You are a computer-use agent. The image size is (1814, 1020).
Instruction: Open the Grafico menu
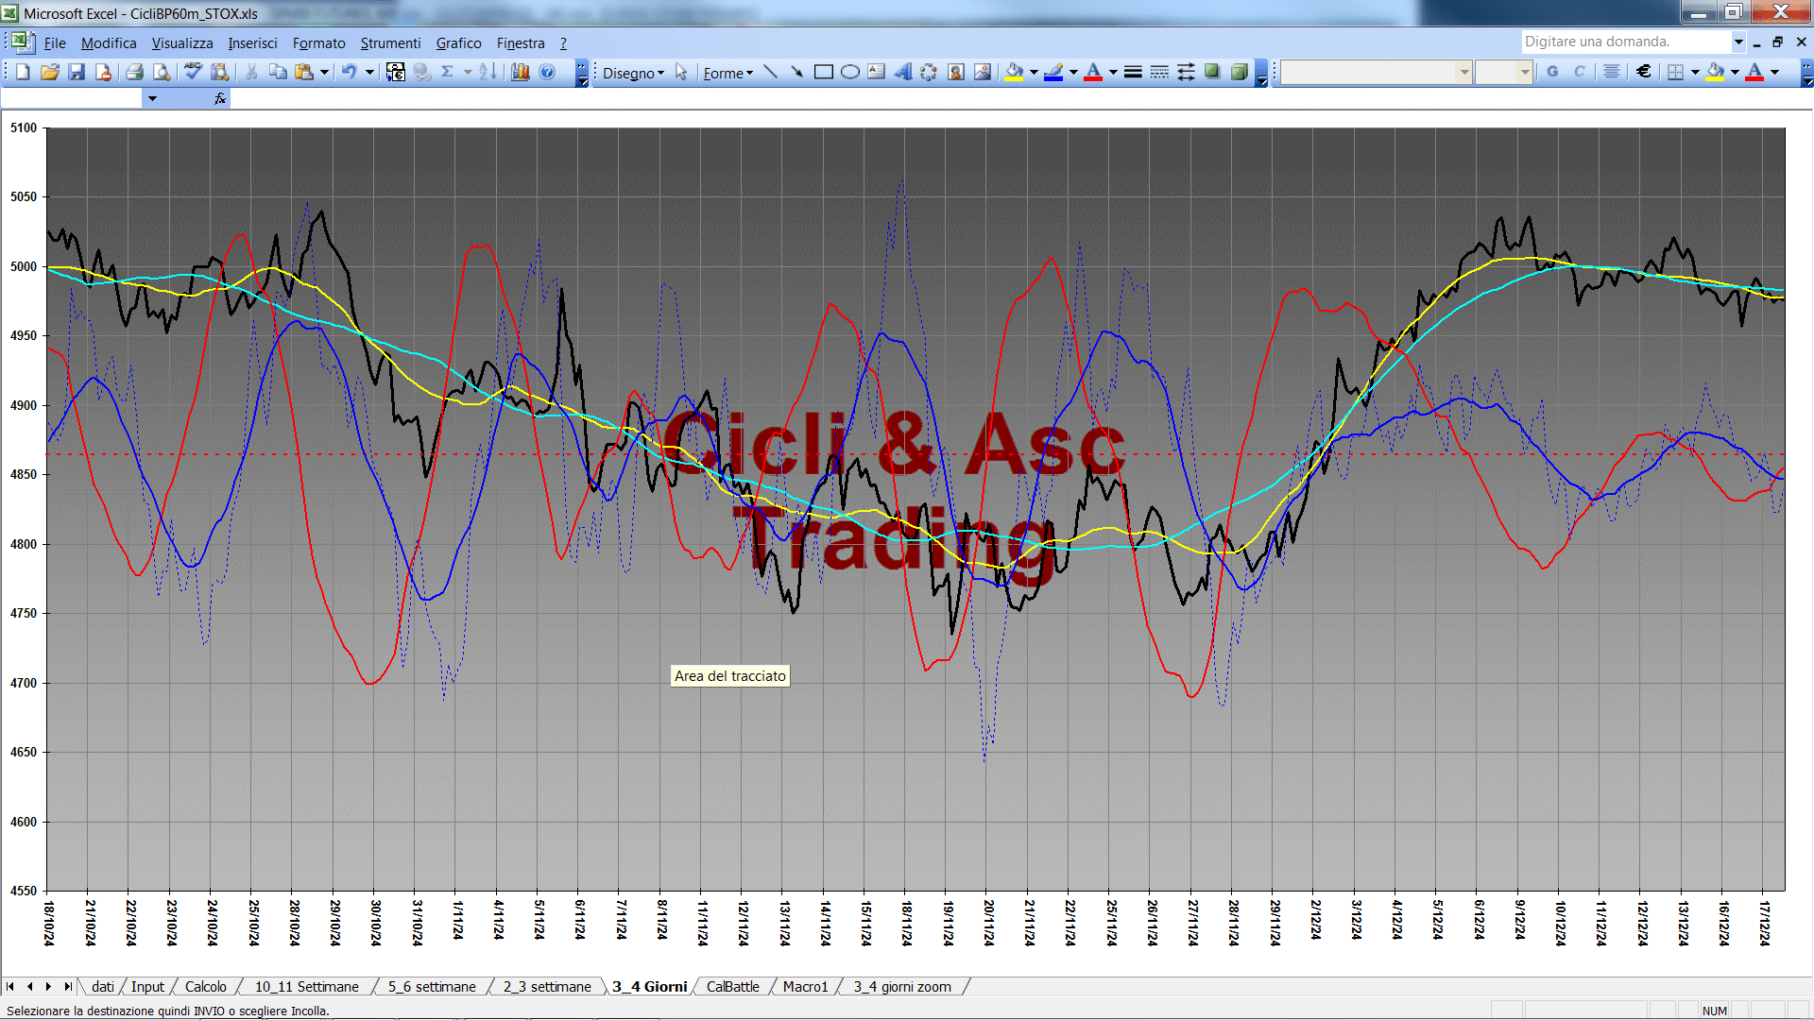click(x=458, y=43)
